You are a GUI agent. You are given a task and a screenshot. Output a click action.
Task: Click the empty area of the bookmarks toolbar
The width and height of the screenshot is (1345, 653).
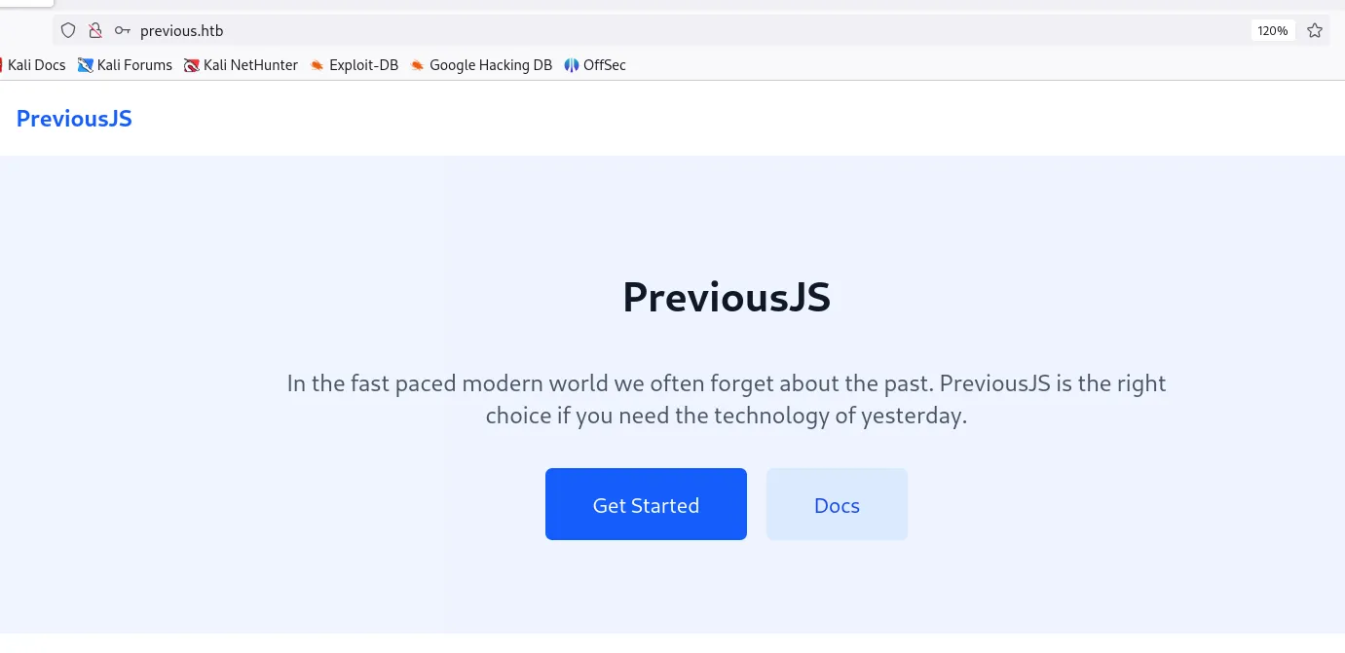point(974,65)
